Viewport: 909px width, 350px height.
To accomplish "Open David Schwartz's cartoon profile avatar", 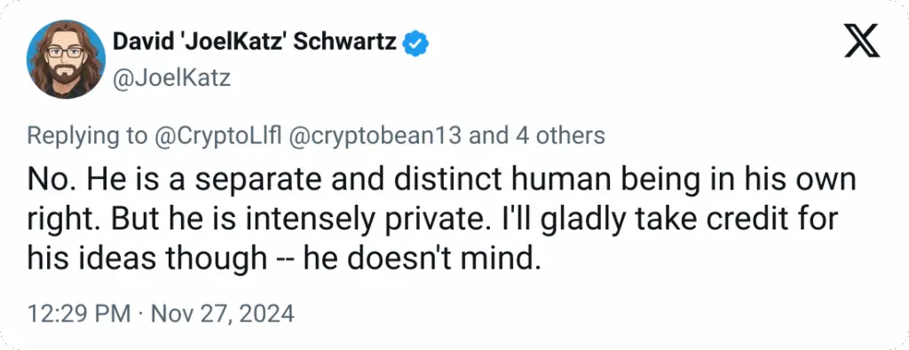I will (x=66, y=59).
